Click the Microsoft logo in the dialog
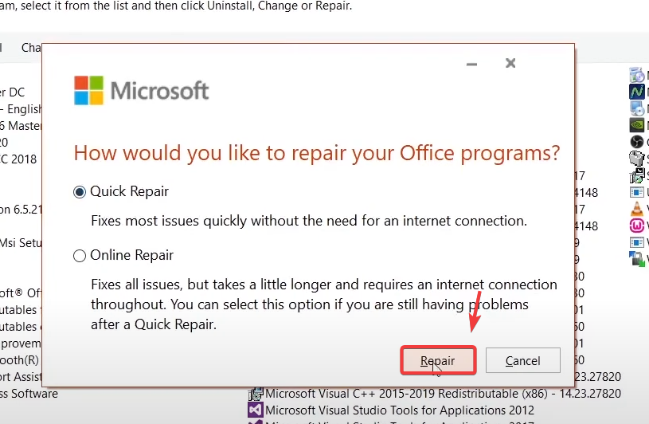Image resolution: width=649 pixels, height=424 pixels. coord(142,90)
